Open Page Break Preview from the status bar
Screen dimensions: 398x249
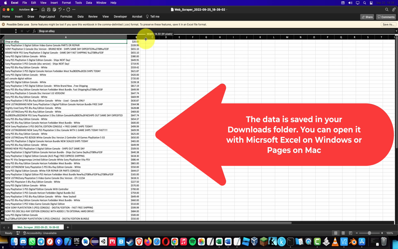tap(351, 233)
